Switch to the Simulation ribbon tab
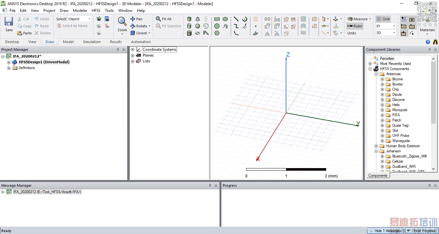The height and width of the screenshot is (234, 439). (92, 42)
